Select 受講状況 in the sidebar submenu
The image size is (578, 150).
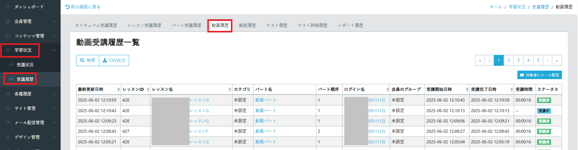tap(25, 65)
